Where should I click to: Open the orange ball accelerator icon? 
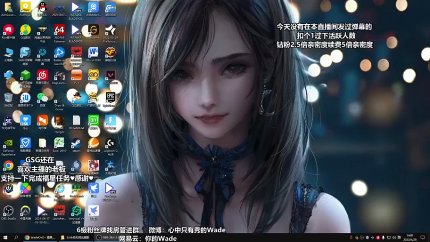coord(93,145)
